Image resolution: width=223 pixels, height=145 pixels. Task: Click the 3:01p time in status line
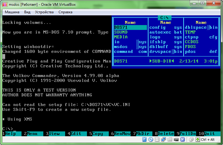tap(211, 61)
